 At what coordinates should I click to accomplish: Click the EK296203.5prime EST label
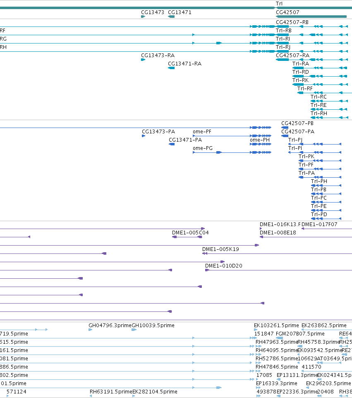pyautogui.click(x=328, y=383)
